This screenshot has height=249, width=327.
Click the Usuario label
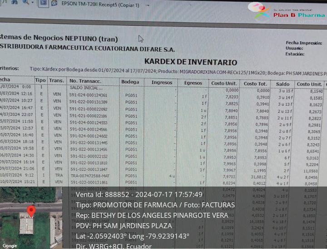pyautogui.click(x=294, y=48)
